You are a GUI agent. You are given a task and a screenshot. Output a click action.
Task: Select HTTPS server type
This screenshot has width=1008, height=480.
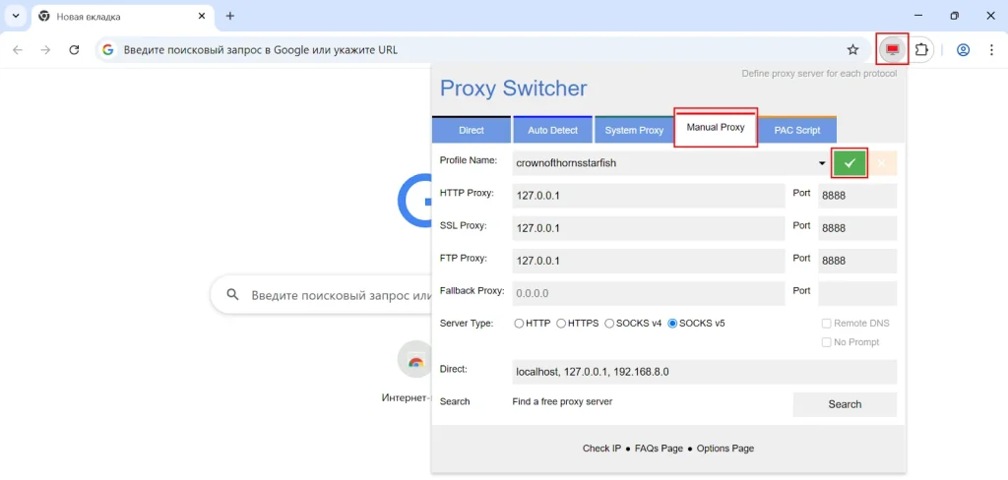pos(560,324)
